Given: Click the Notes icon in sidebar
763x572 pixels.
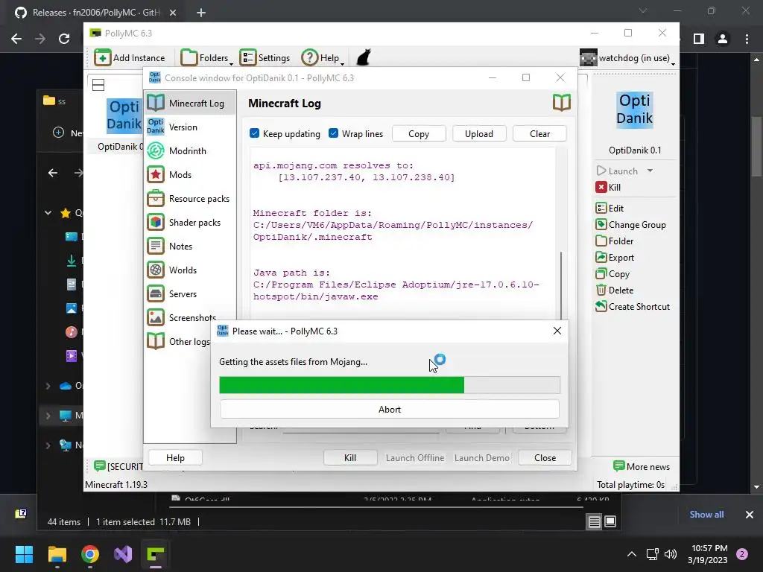Looking at the screenshot, I should pos(156,246).
